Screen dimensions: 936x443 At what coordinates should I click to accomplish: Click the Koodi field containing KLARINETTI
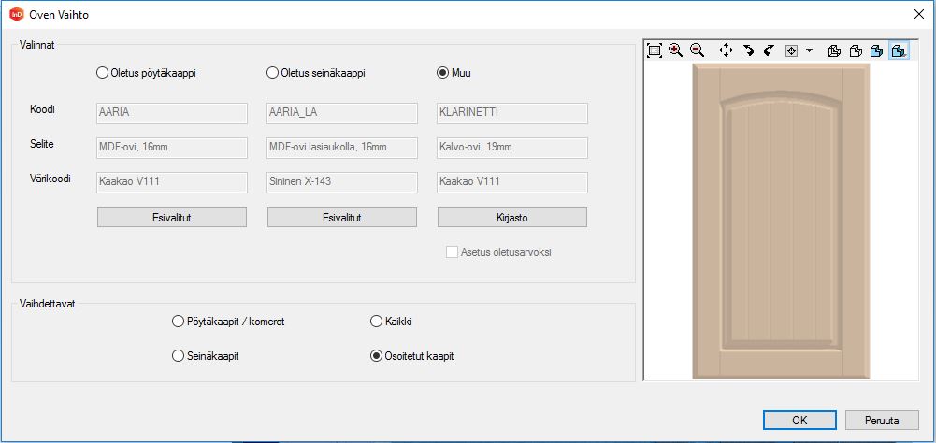click(512, 113)
